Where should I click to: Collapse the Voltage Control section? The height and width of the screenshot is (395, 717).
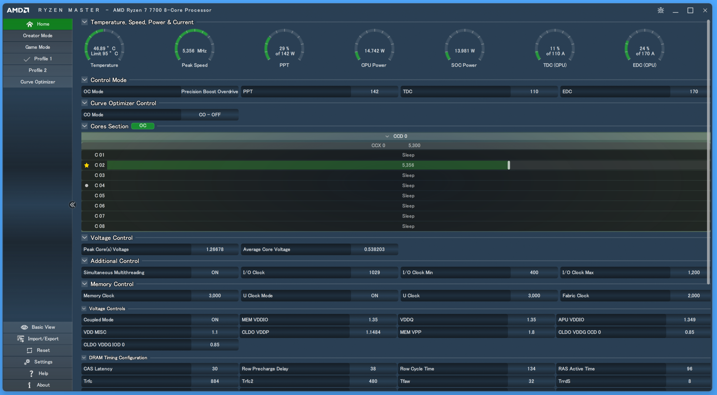(85, 238)
